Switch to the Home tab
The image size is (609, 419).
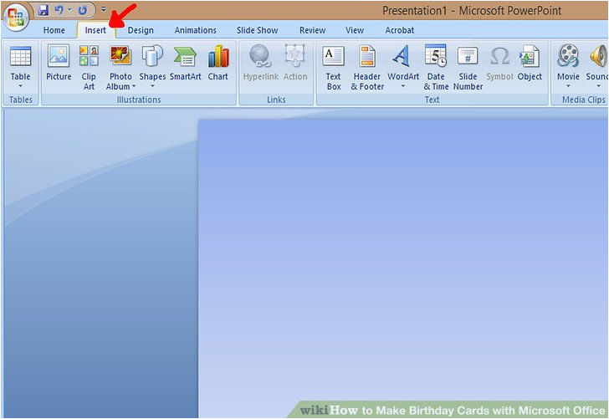point(54,30)
